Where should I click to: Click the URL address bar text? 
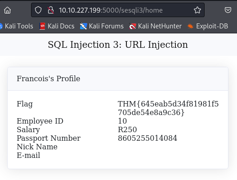(111, 10)
